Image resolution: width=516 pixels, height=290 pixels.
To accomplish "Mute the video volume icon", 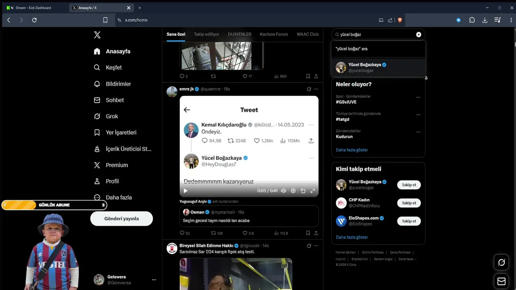I will pyautogui.click(x=283, y=191).
